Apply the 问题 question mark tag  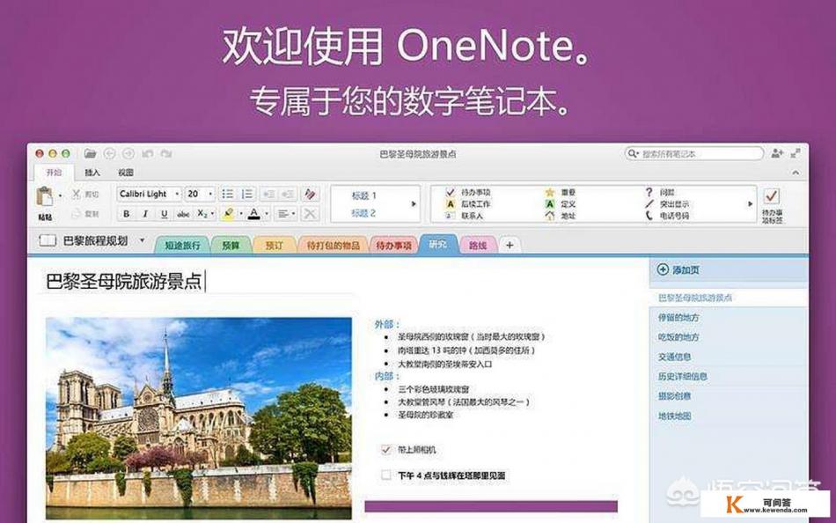pyautogui.click(x=660, y=192)
